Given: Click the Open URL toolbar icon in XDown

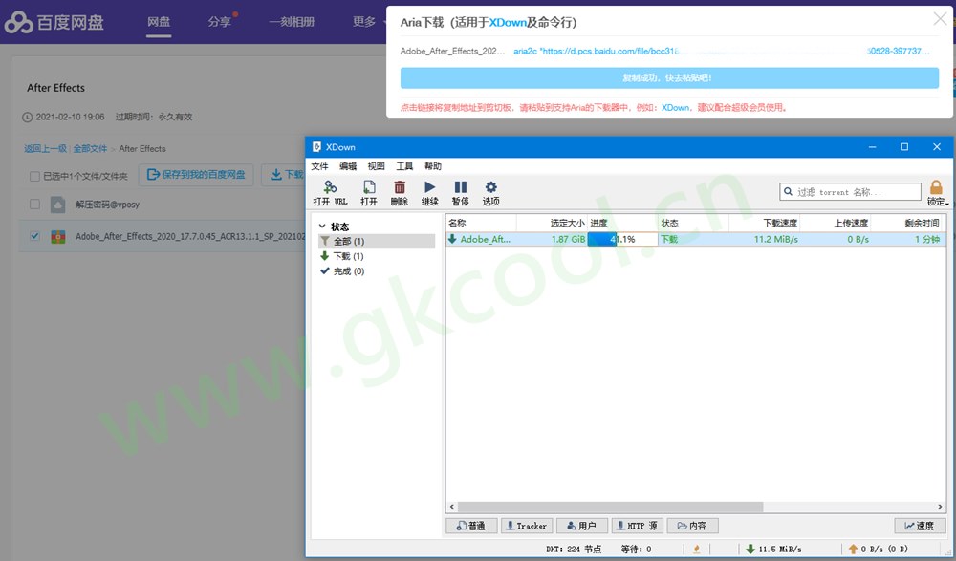Looking at the screenshot, I should click(330, 186).
